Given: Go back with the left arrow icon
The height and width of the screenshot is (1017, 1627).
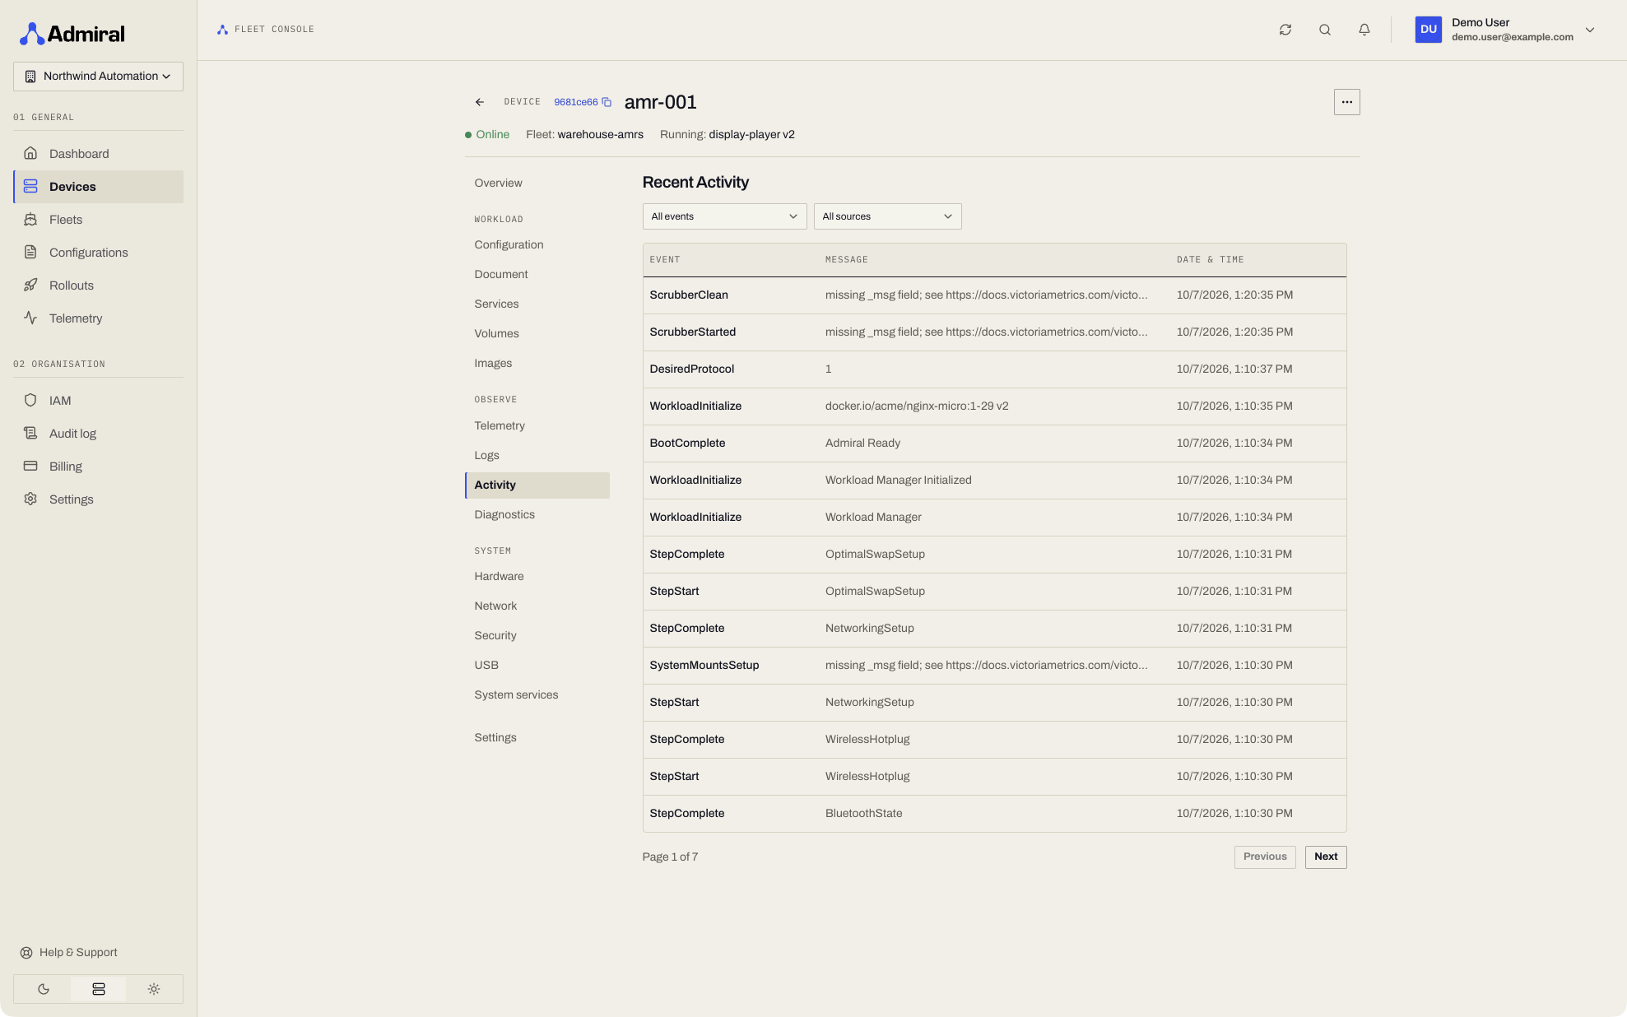Looking at the screenshot, I should pos(479,102).
